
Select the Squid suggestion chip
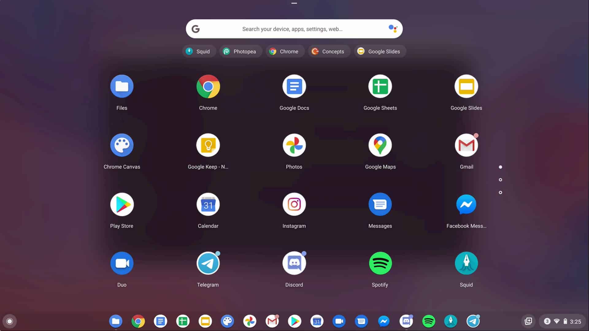point(199,51)
